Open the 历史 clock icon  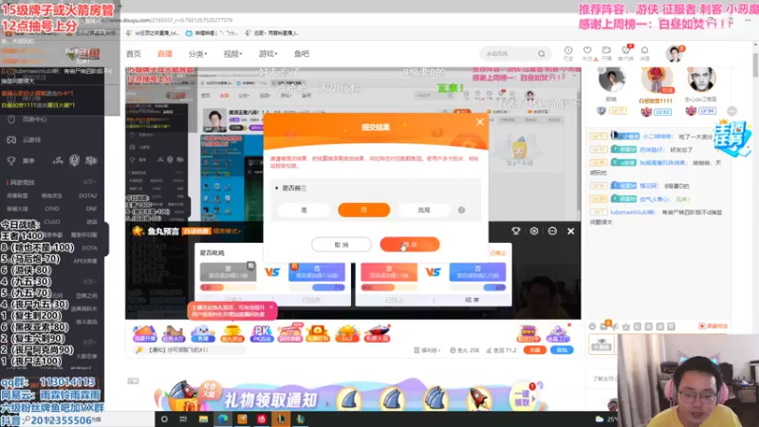[567, 53]
